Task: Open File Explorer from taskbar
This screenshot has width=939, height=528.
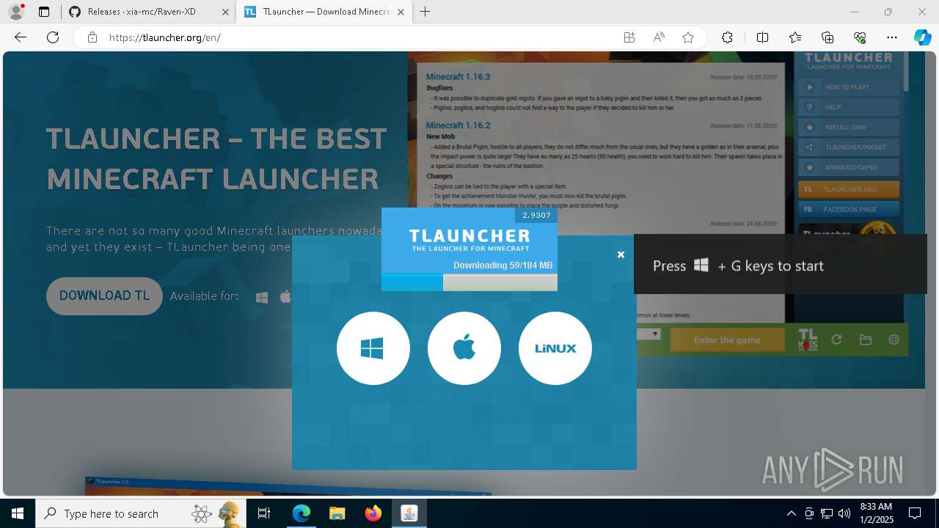Action: pyautogui.click(x=337, y=513)
